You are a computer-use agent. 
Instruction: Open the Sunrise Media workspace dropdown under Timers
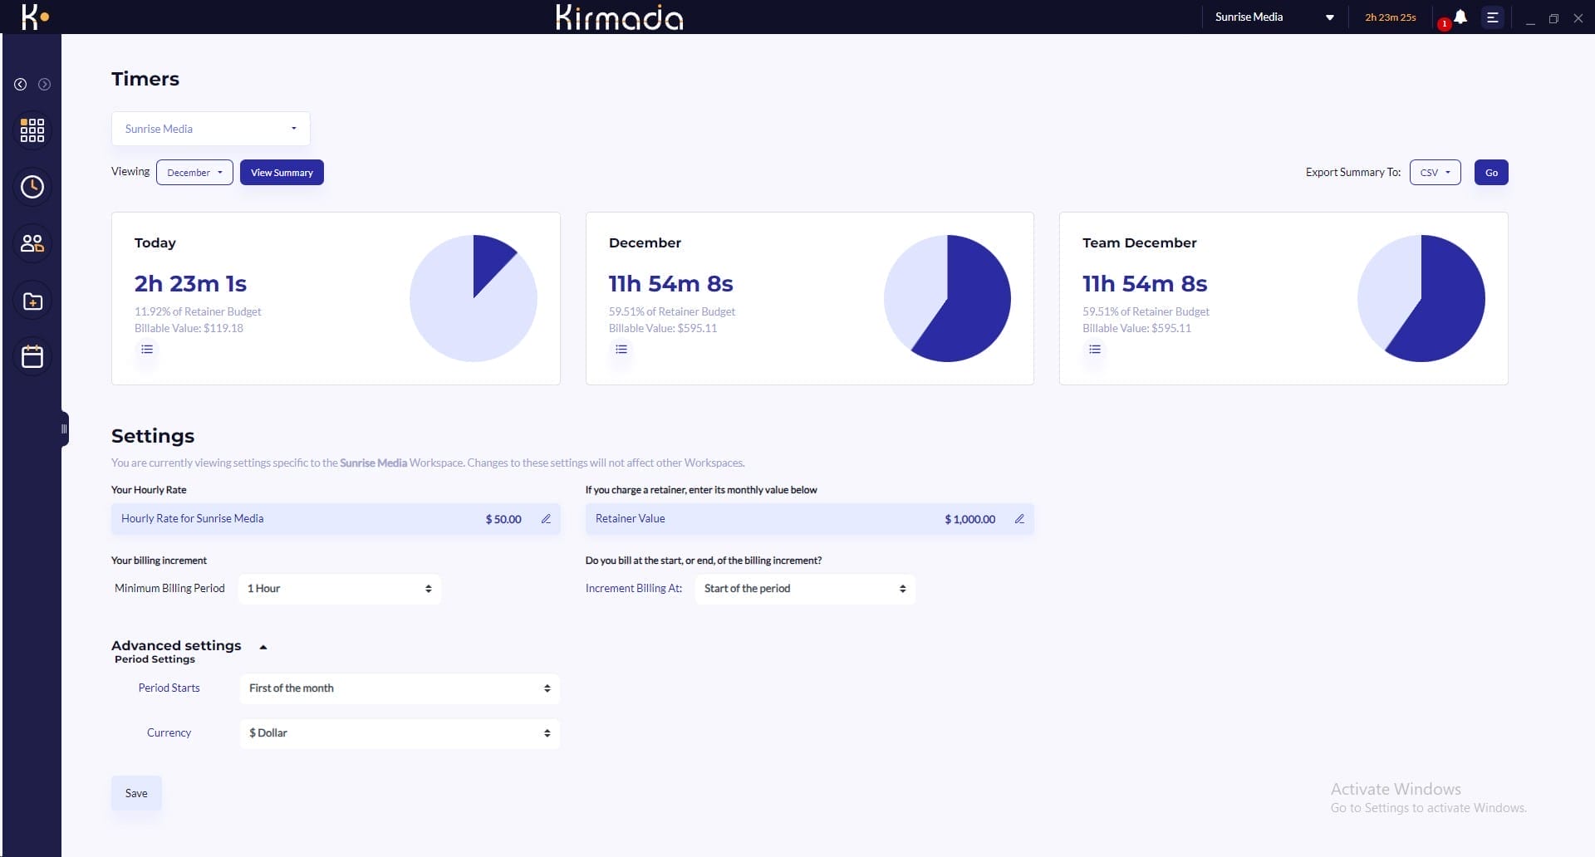click(x=210, y=129)
